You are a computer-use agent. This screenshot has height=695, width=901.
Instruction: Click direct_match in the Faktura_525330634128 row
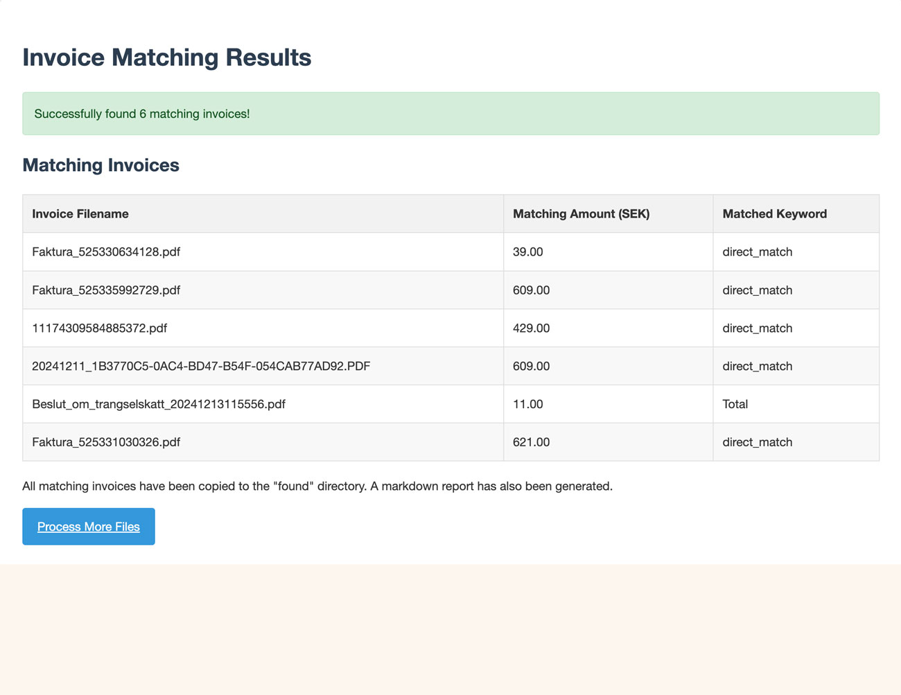pos(757,252)
